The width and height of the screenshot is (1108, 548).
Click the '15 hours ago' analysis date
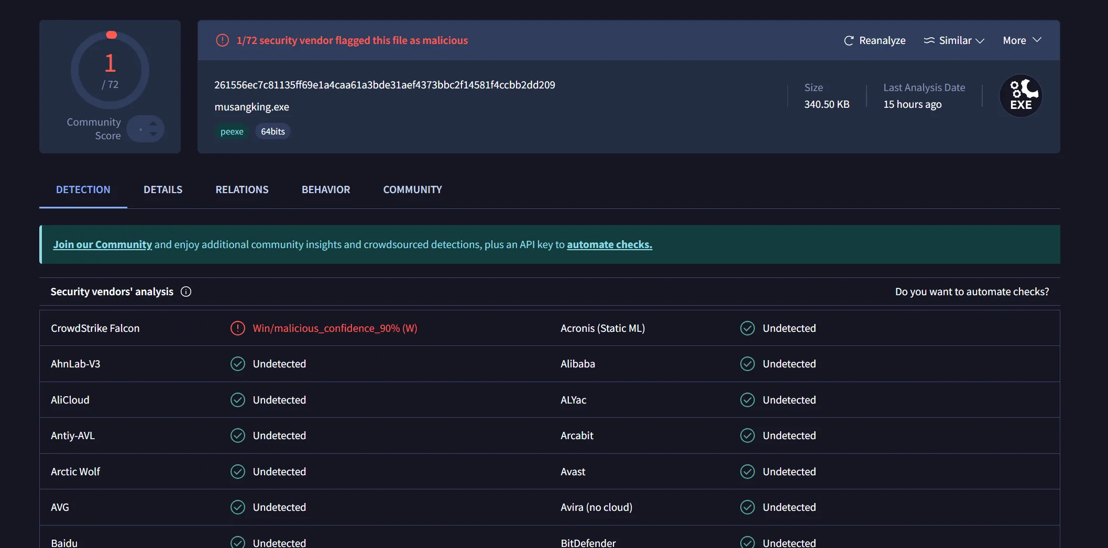(x=912, y=104)
